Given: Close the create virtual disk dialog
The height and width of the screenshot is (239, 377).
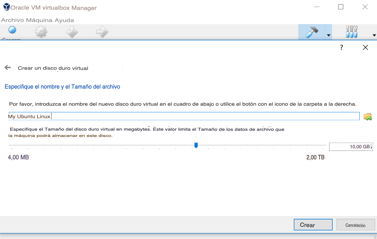Looking at the screenshot, I should coord(365,47).
